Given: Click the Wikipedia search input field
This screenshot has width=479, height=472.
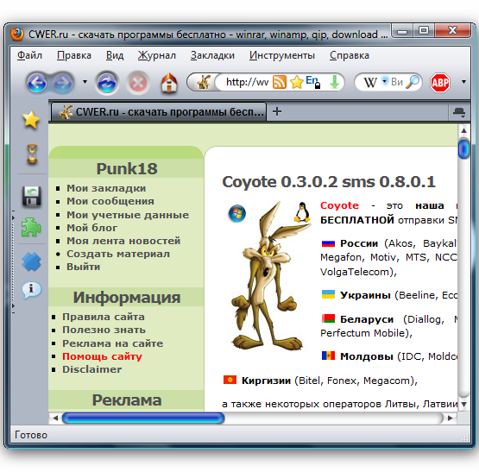Looking at the screenshot, I should tap(397, 82).
